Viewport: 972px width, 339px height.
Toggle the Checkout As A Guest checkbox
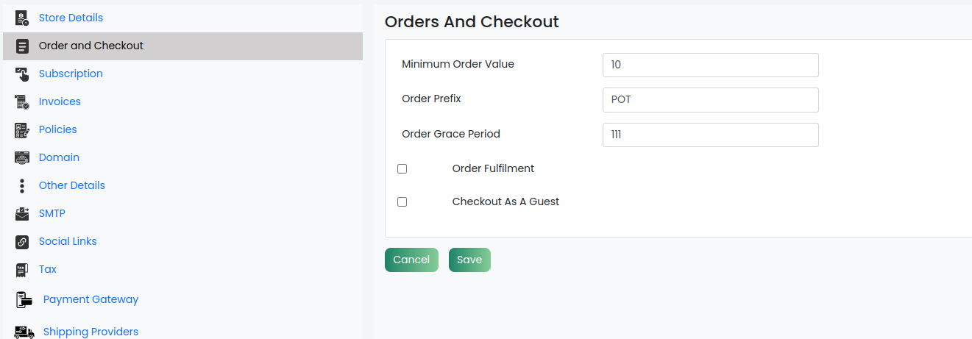pos(402,201)
